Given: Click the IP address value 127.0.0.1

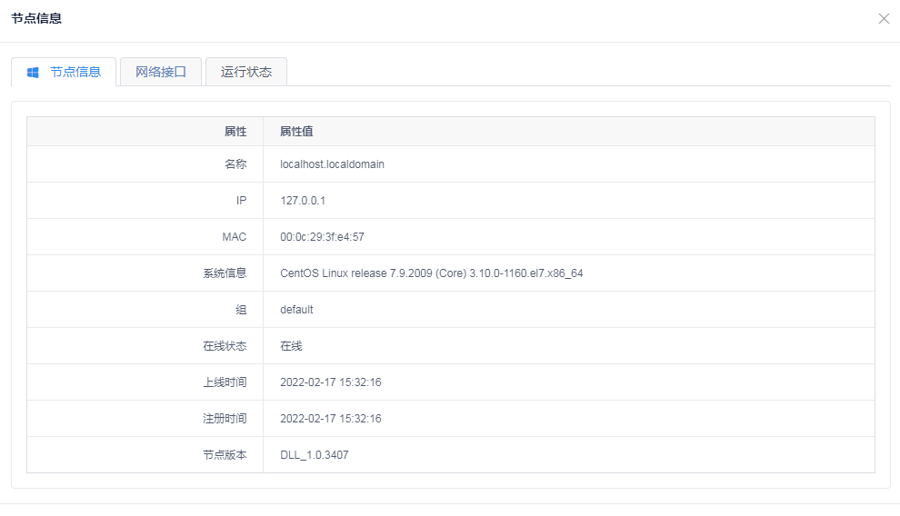Looking at the screenshot, I should (303, 201).
